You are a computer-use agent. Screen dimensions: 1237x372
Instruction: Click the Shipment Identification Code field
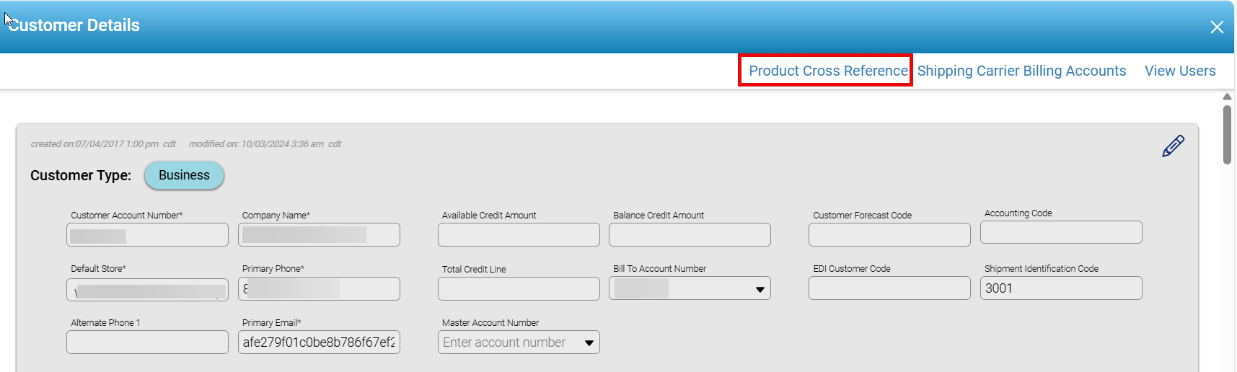point(1061,288)
